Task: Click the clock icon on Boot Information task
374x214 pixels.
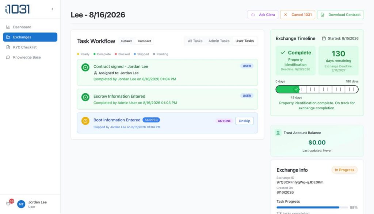Action: point(85,121)
